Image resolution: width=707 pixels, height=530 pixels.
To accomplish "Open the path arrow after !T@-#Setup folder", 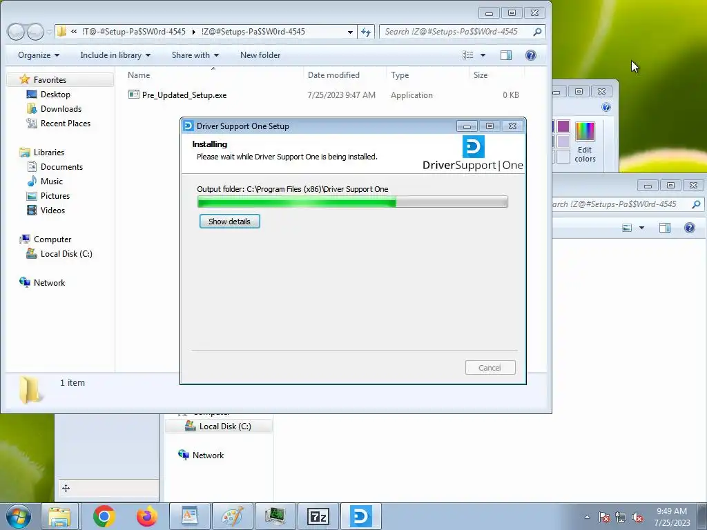I will pyautogui.click(x=193, y=32).
